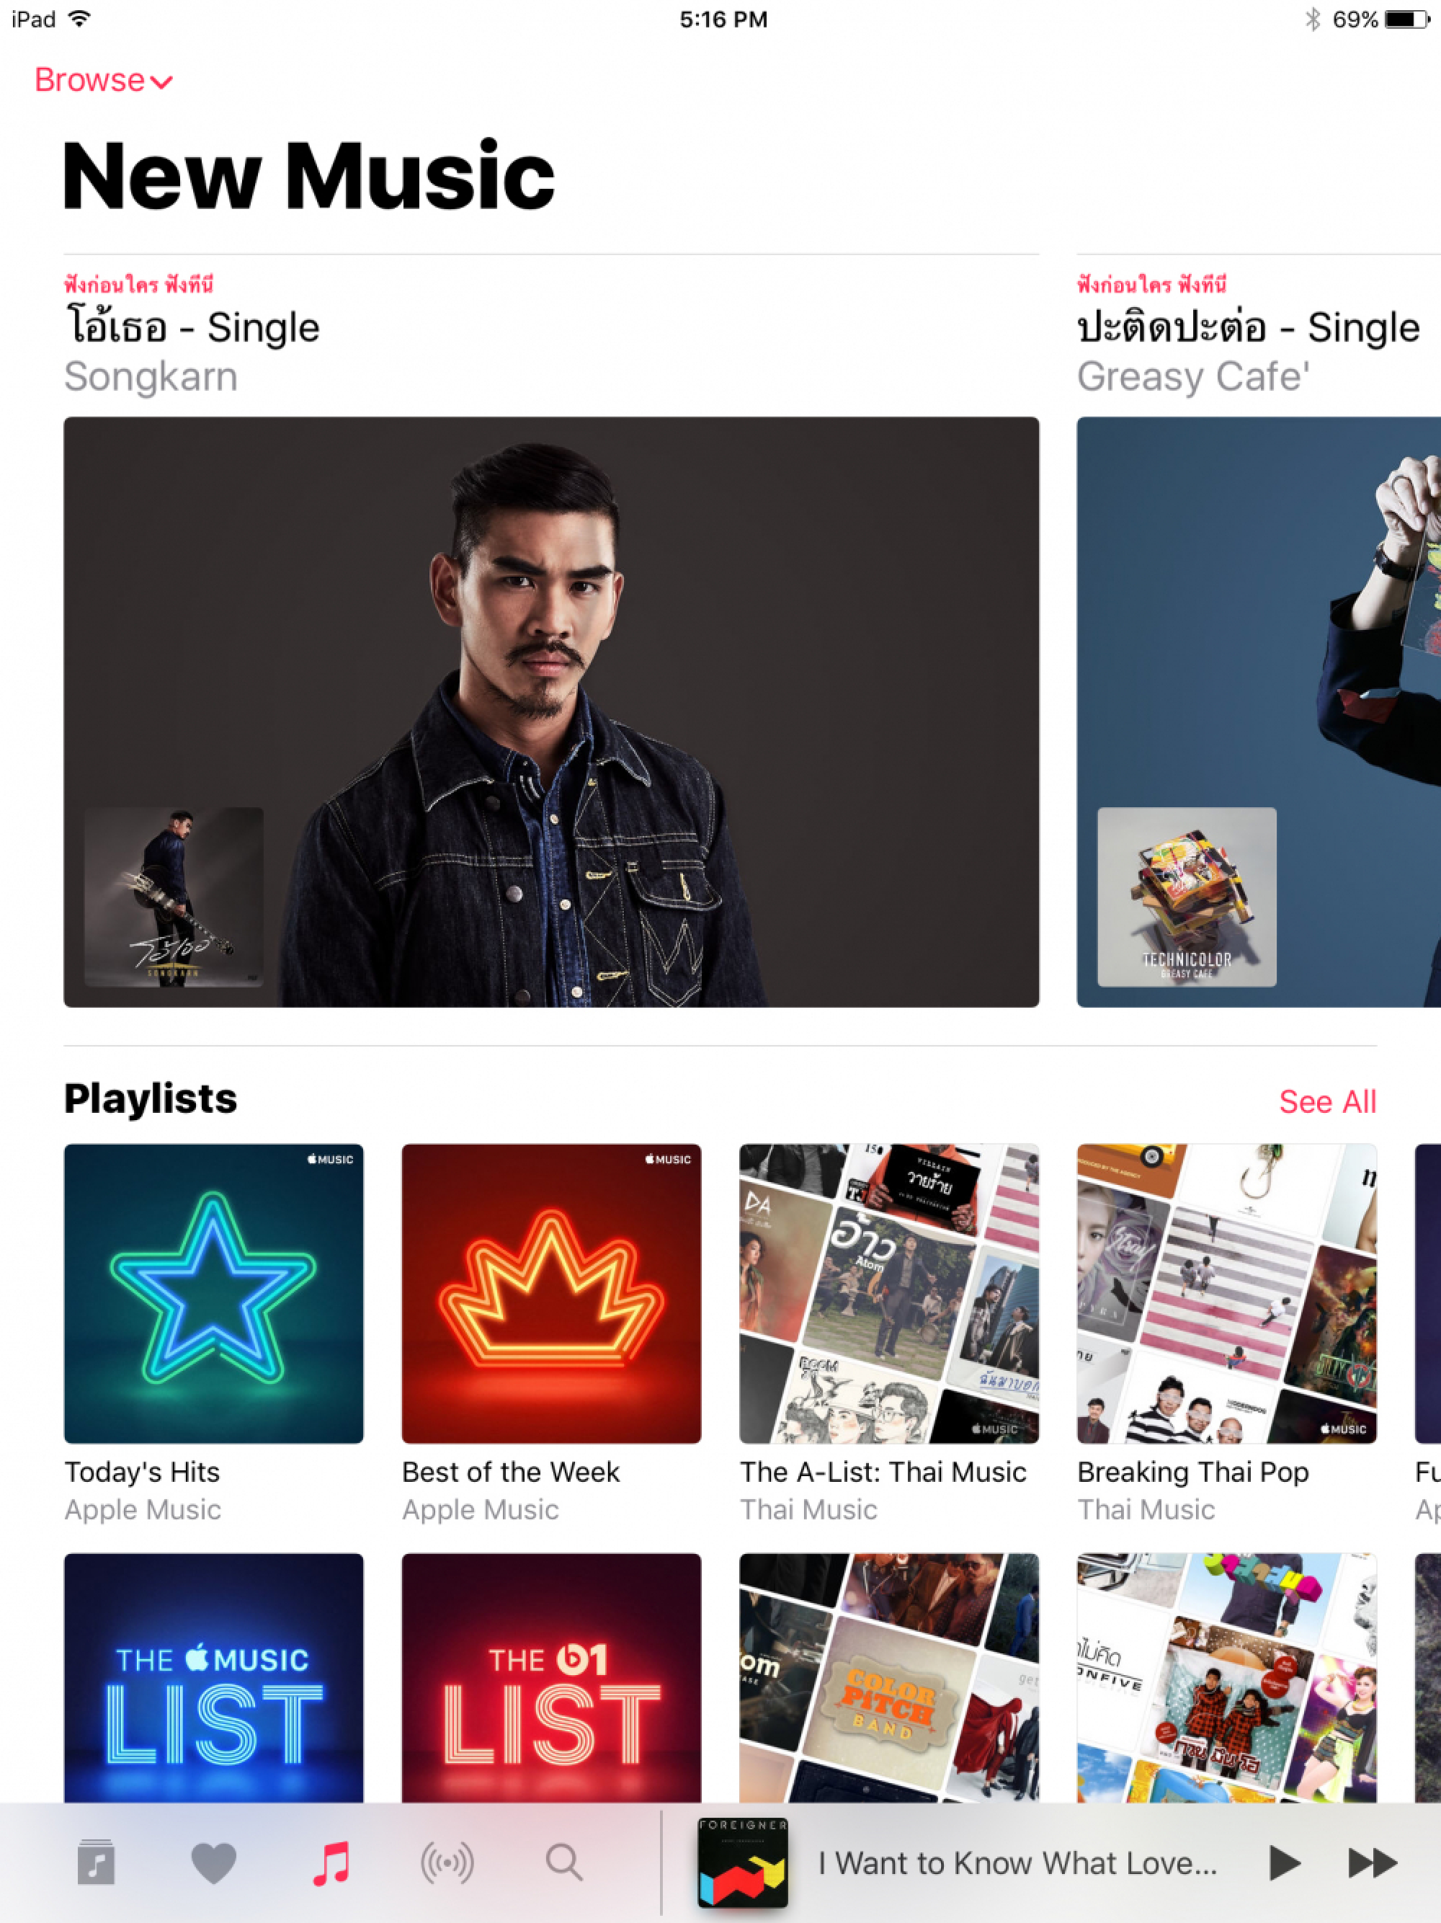The image size is (1441, 1923).
Task: Open Breaking Thai Pop playlist
Action: tap(1226, 1294)
